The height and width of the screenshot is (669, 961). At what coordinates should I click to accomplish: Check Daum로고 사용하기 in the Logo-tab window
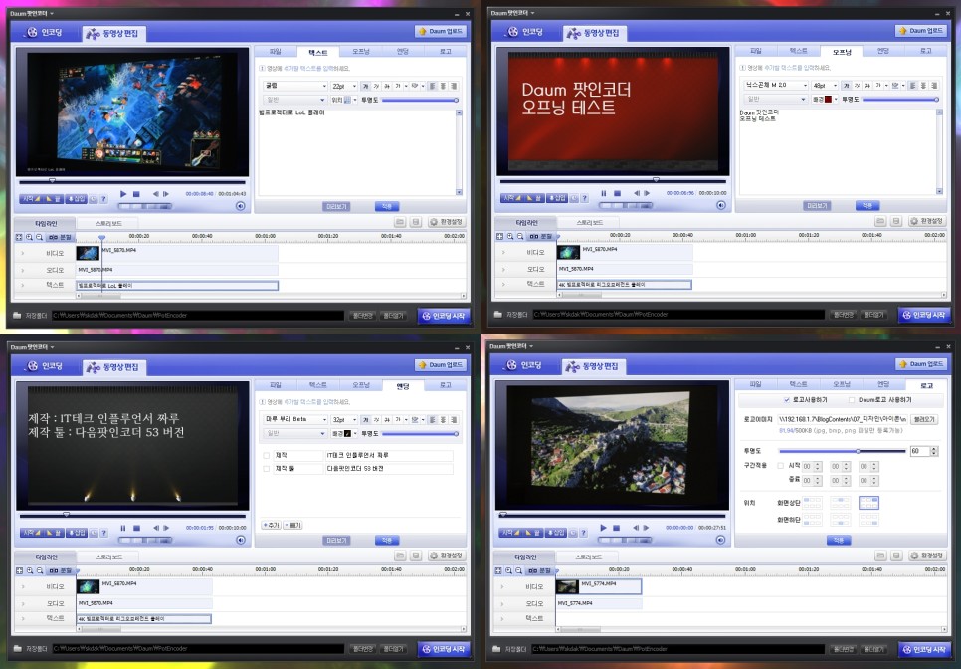click(x=852, y=400)
